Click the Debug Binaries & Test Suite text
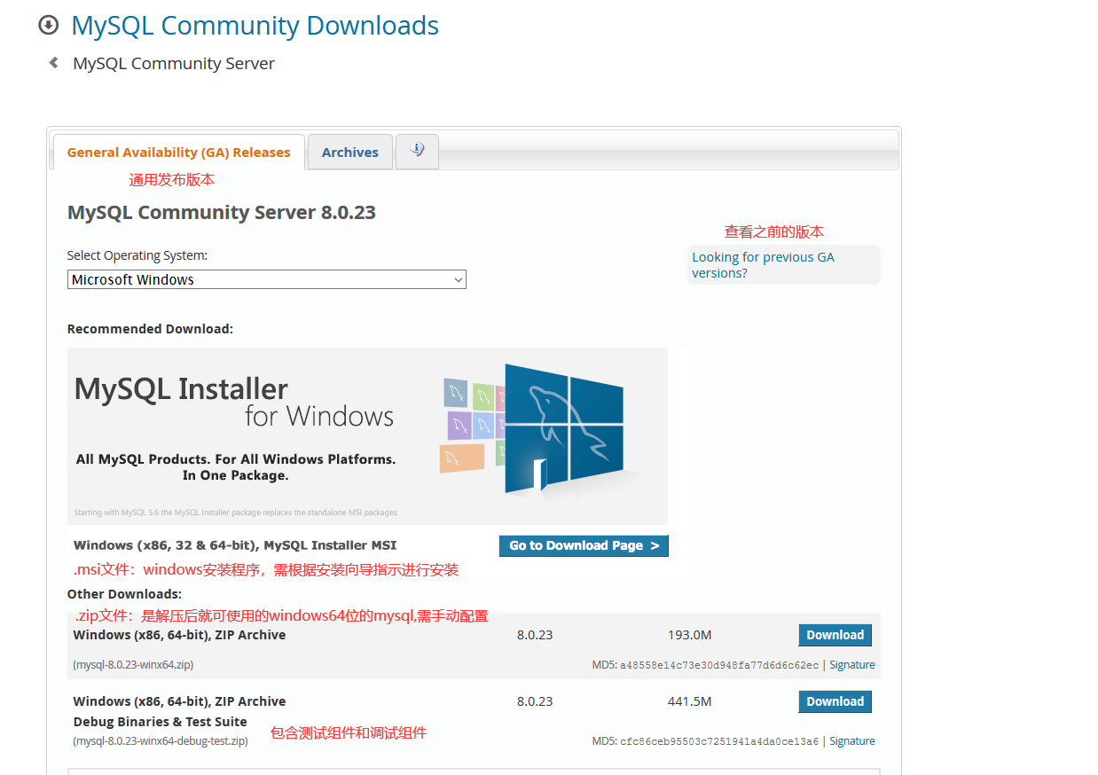The image size is (1098, 775). 161,722
